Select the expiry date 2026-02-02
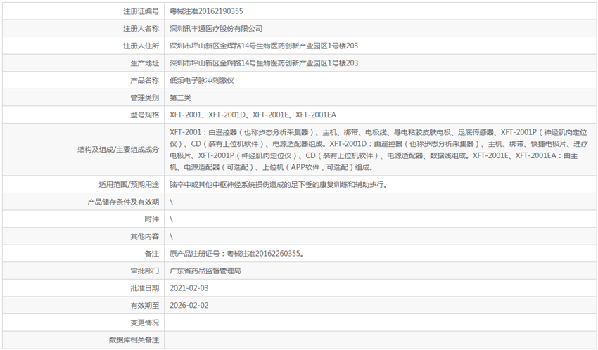The image size is (598, 350). click(x=189, y=306)
